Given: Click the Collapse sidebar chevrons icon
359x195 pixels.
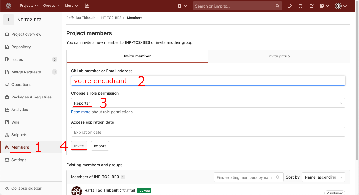Looking at the screenshot, I should [x=7, y=188].
